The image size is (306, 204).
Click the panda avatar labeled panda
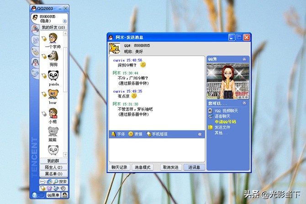click(53, 75)
